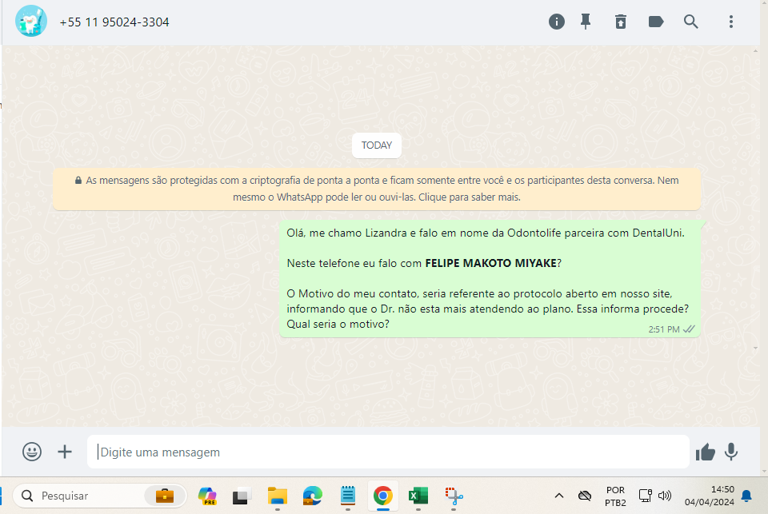Click the cloud sync tray icon
Viewport: 768px width, 514px height.
(585, 496)
